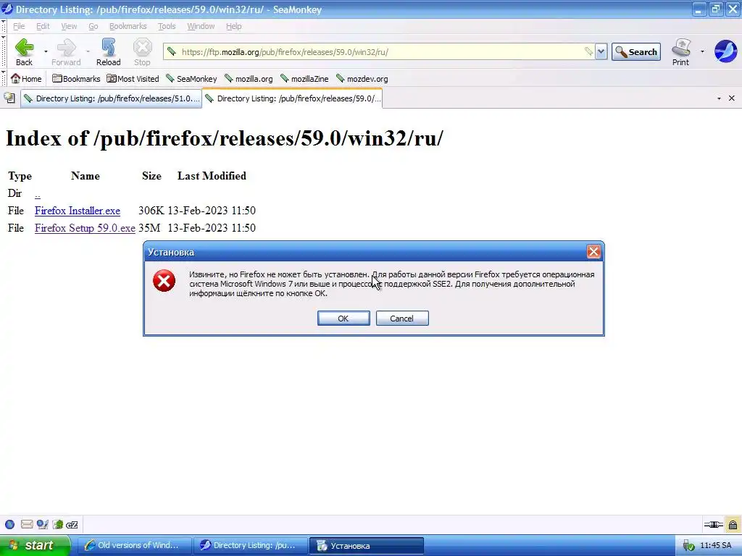Print the page using printer icon

tap(681, 51)
